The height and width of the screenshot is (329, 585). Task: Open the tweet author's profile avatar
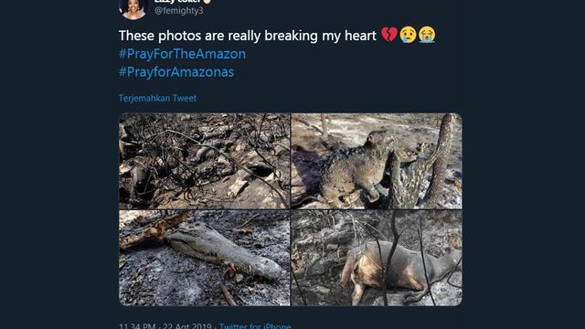click(x=133, y=8)
